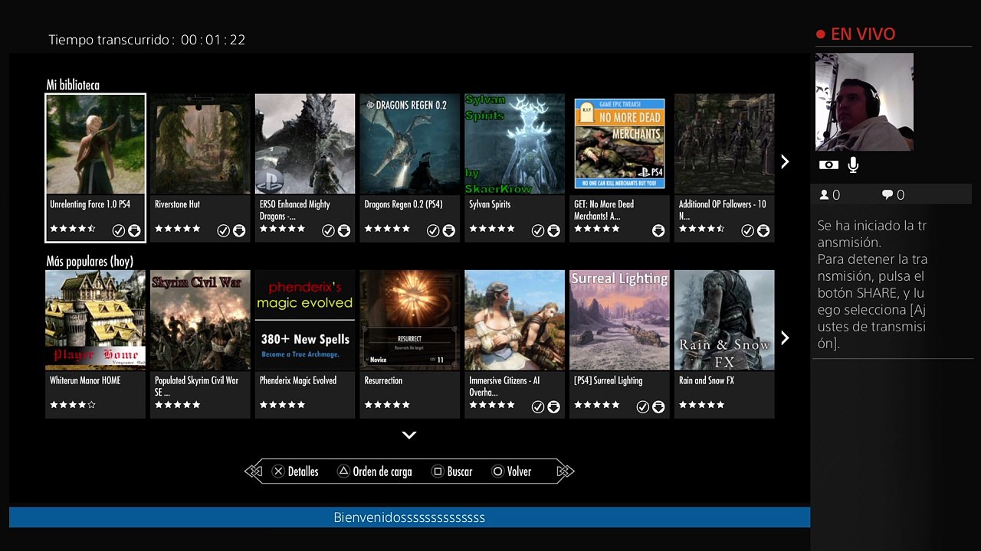Open Unrelenting Force 1.0 PS4 mod thumbnail

coord(95,144)
